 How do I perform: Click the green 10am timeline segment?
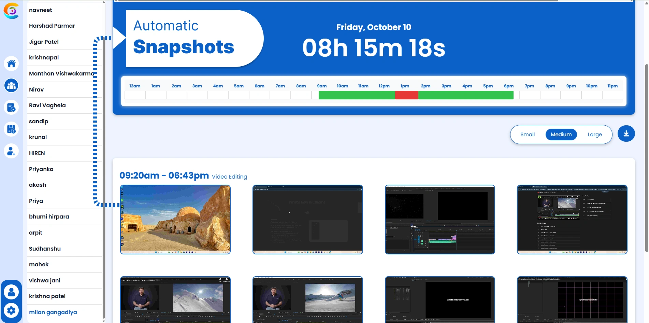coord(343,95)
